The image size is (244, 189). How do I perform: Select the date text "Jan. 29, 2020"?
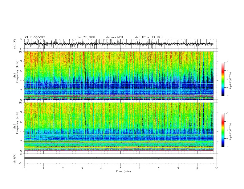86,37
